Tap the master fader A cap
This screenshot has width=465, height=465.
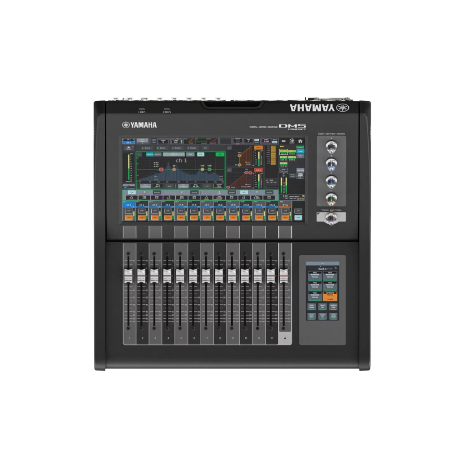click(x=284, y=276)
